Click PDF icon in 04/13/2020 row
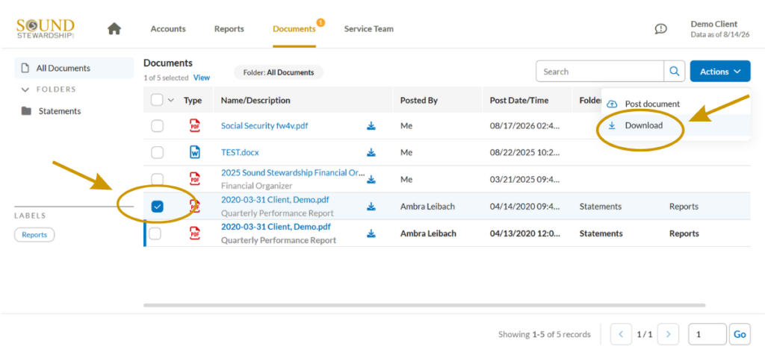 [x=195, y=233]
